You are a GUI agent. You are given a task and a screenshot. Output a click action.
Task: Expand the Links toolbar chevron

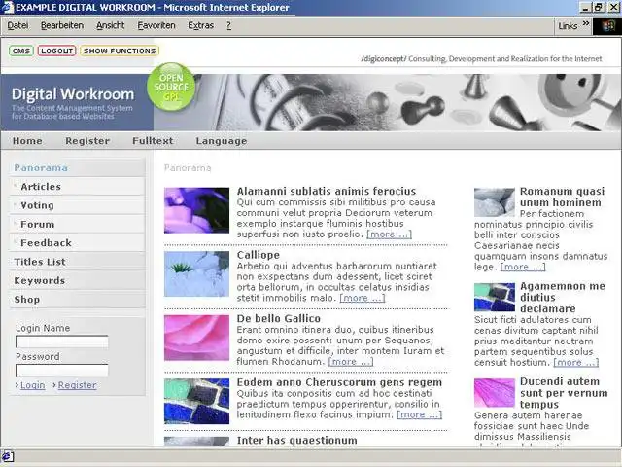(586, 24)
